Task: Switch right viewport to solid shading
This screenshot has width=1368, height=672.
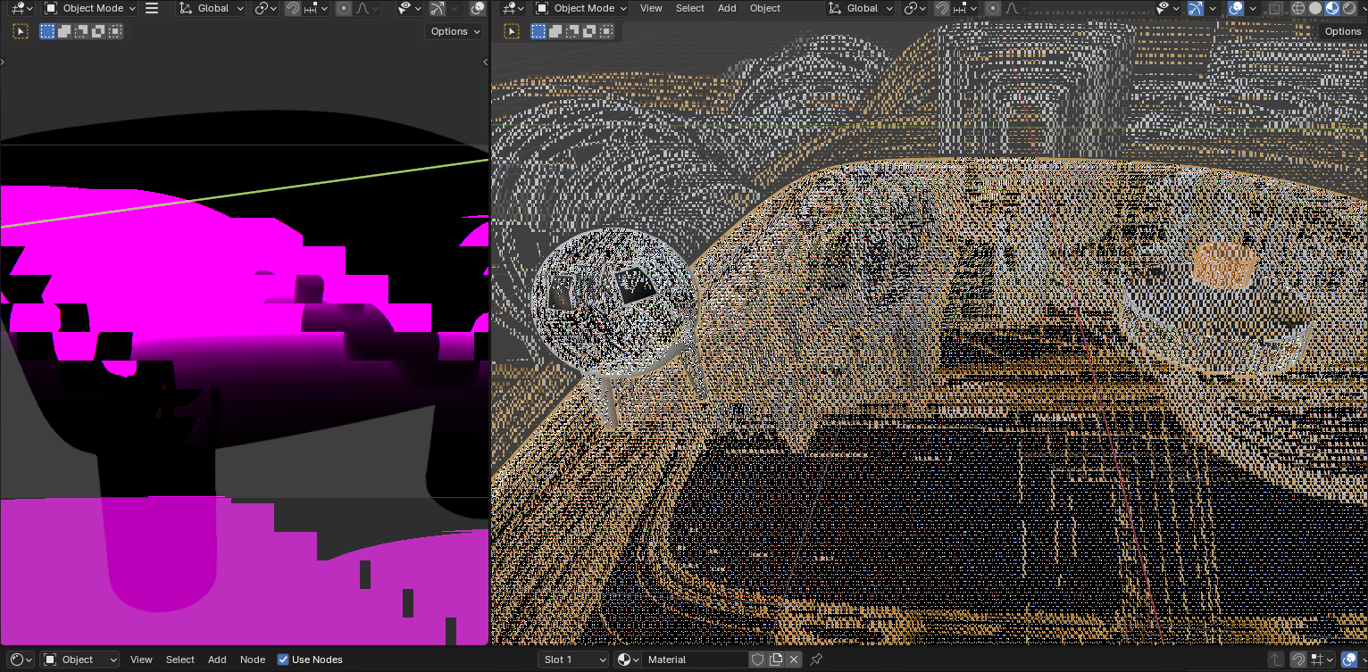Action: tap(1315, 8)
